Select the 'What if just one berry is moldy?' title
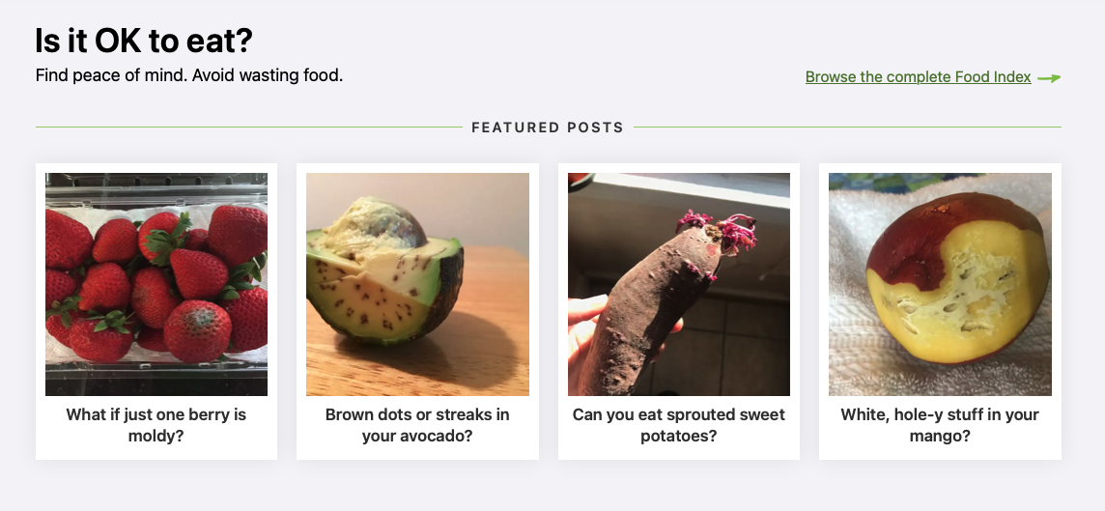Viewport: 1105px width, 511px height. point(156,425)
